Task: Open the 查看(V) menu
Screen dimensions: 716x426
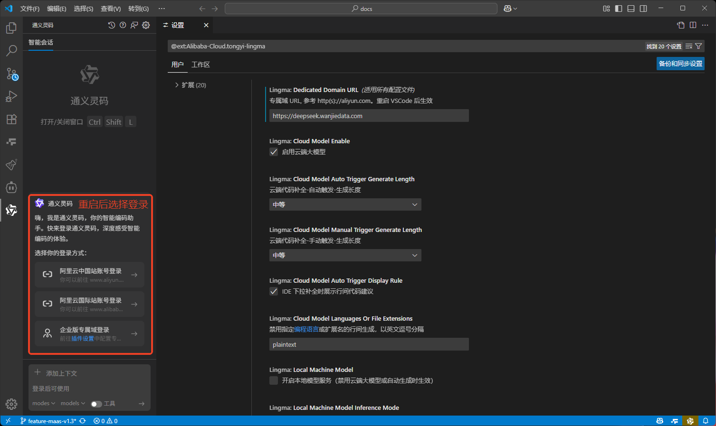Action: click(111, 9)
